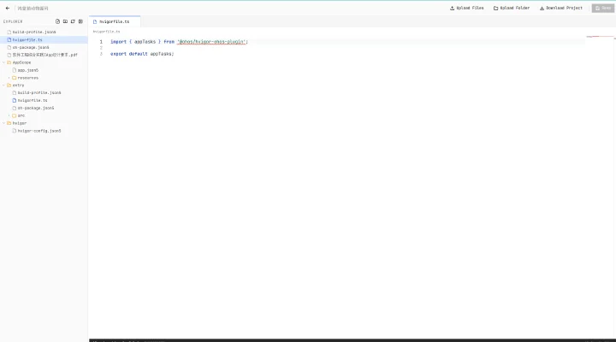The height and width of the screenshot is (342, 616).
Task: Collapse the AppScope folder
Action: [4, 62]
